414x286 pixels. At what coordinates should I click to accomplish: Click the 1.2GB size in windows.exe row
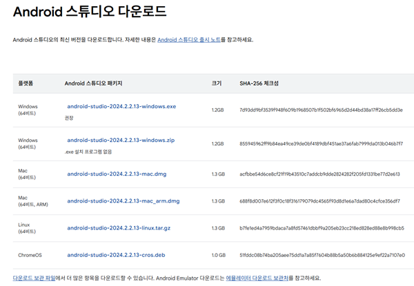coord(217,110)
